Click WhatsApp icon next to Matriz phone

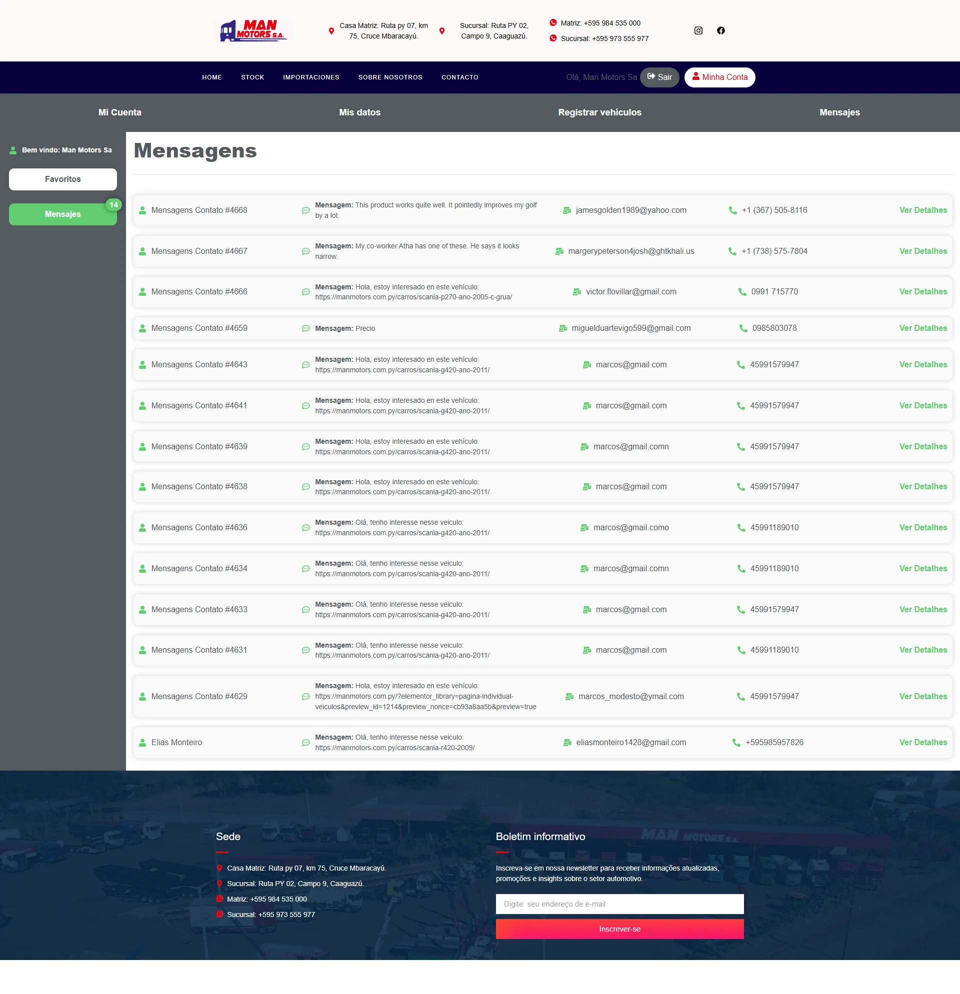click(x=553, y=23)
